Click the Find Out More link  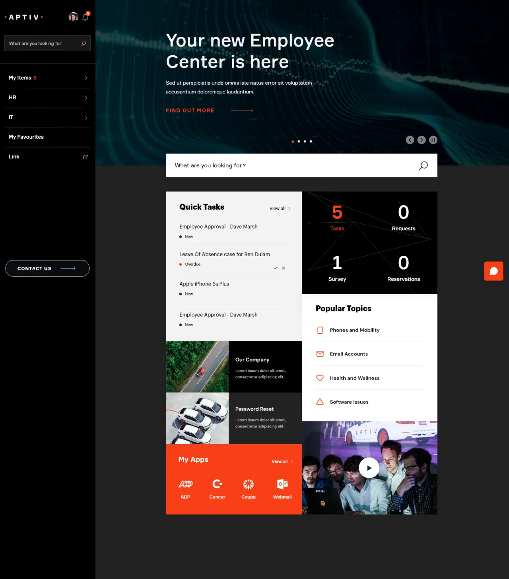(190, 110)
